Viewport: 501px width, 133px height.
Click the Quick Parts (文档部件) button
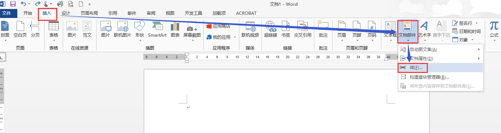(408, 31)
